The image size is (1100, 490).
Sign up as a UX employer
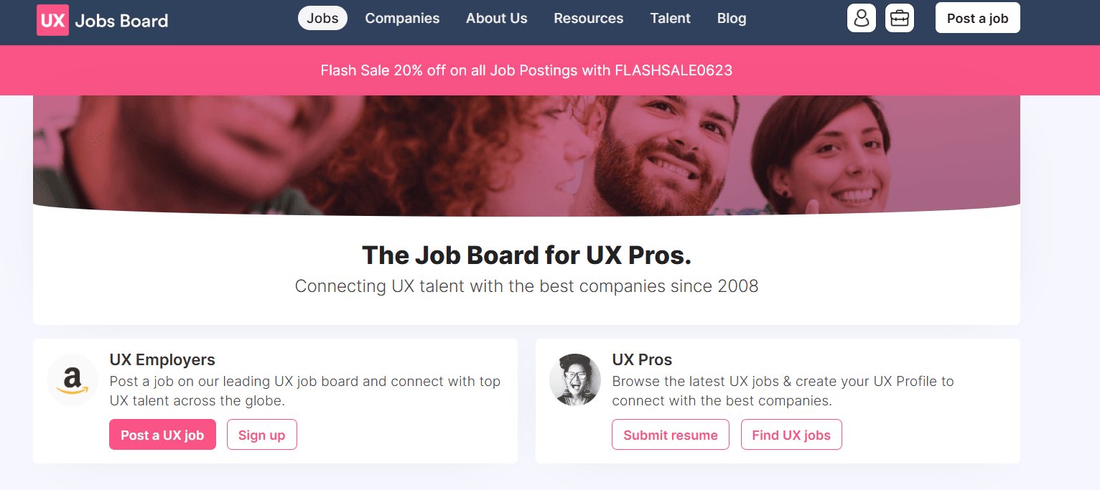(261, 434)
